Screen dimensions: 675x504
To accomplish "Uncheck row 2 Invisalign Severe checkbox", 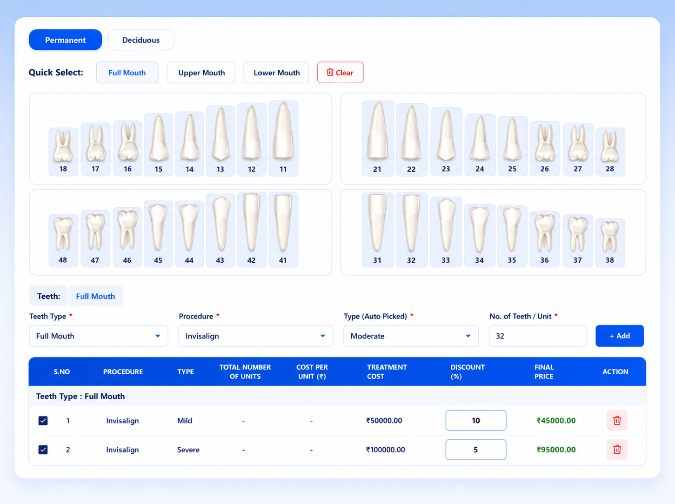I will tap(43, 450).
